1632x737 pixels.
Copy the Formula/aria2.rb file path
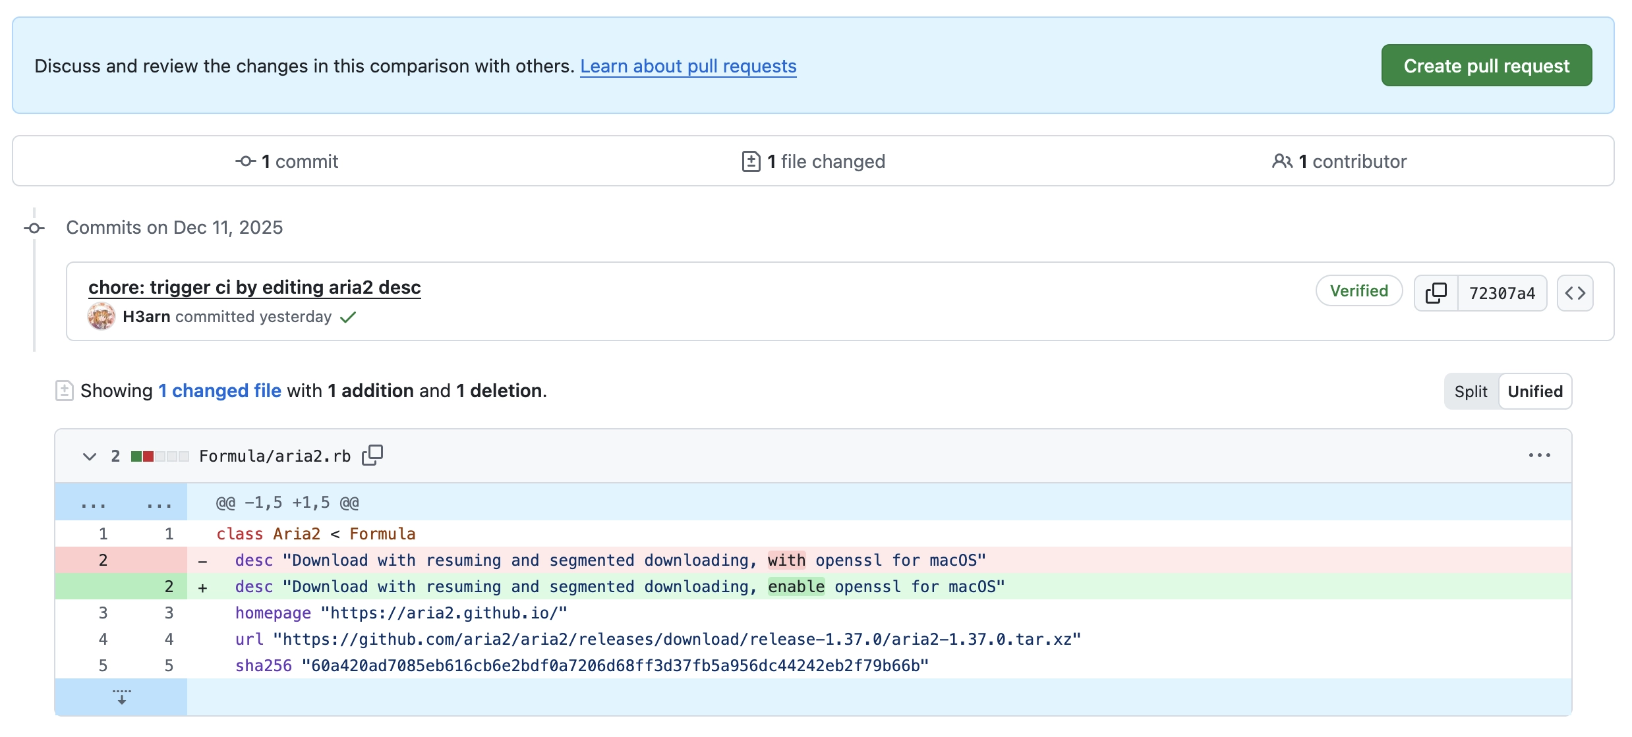pos(372,455)
